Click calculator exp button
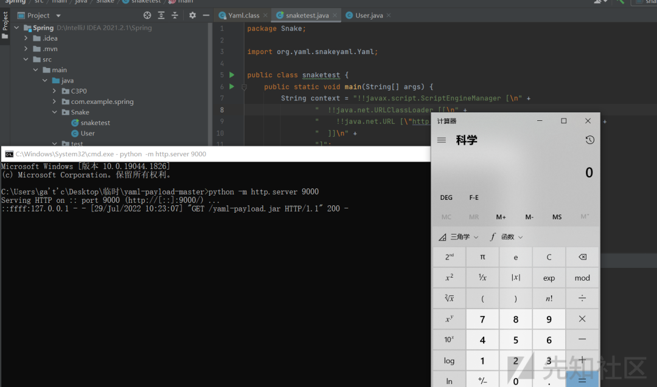 pyautogui.click(x=549, y=278)
